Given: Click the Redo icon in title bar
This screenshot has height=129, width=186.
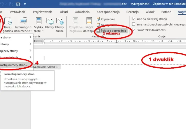Looking at the screenshot, I should (x=11, y=4).
